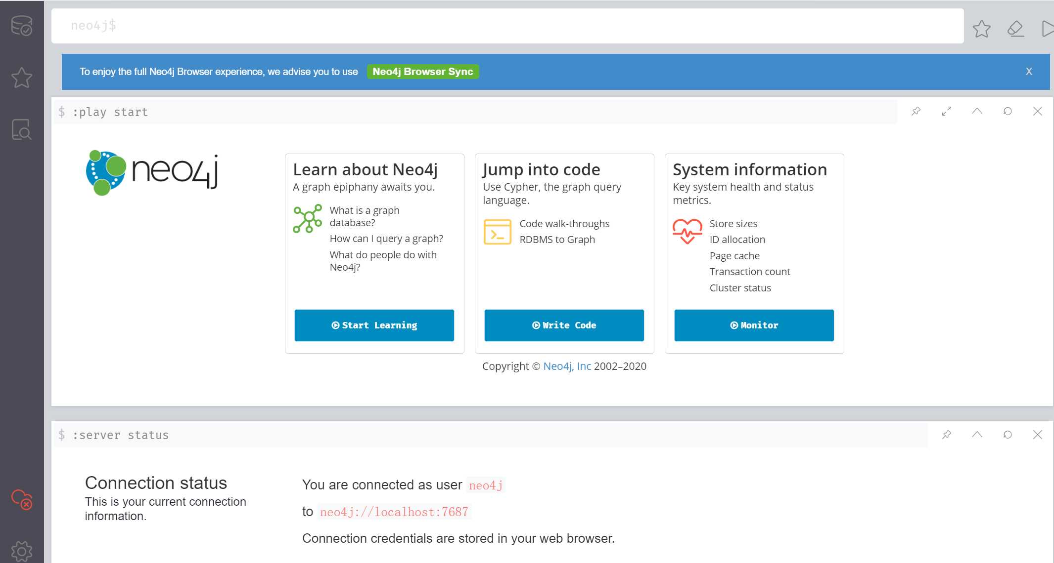The width and height of the screenshot is (1054, 563).
Task: Pin the :server status frame
Action: click(x=947, y=435)
